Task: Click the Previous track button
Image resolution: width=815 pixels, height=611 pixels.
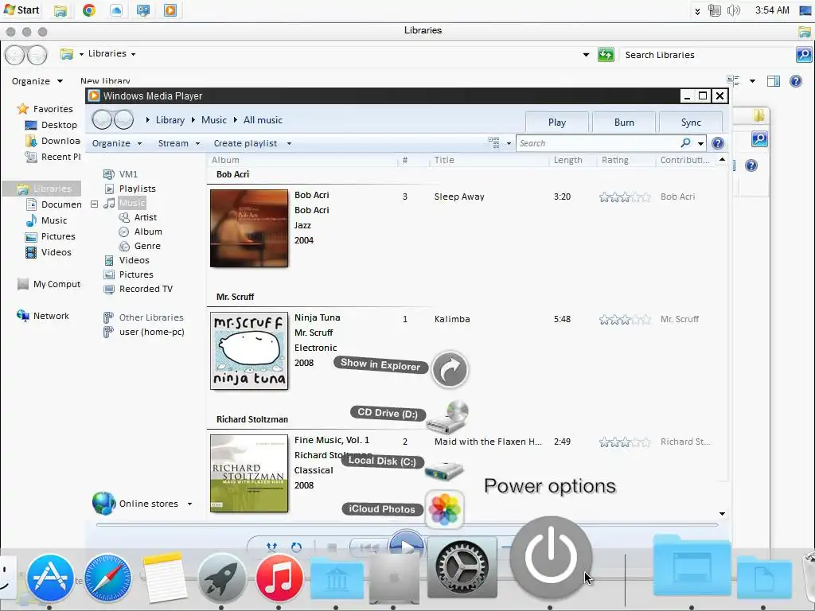Action: (x=369, y=547)
